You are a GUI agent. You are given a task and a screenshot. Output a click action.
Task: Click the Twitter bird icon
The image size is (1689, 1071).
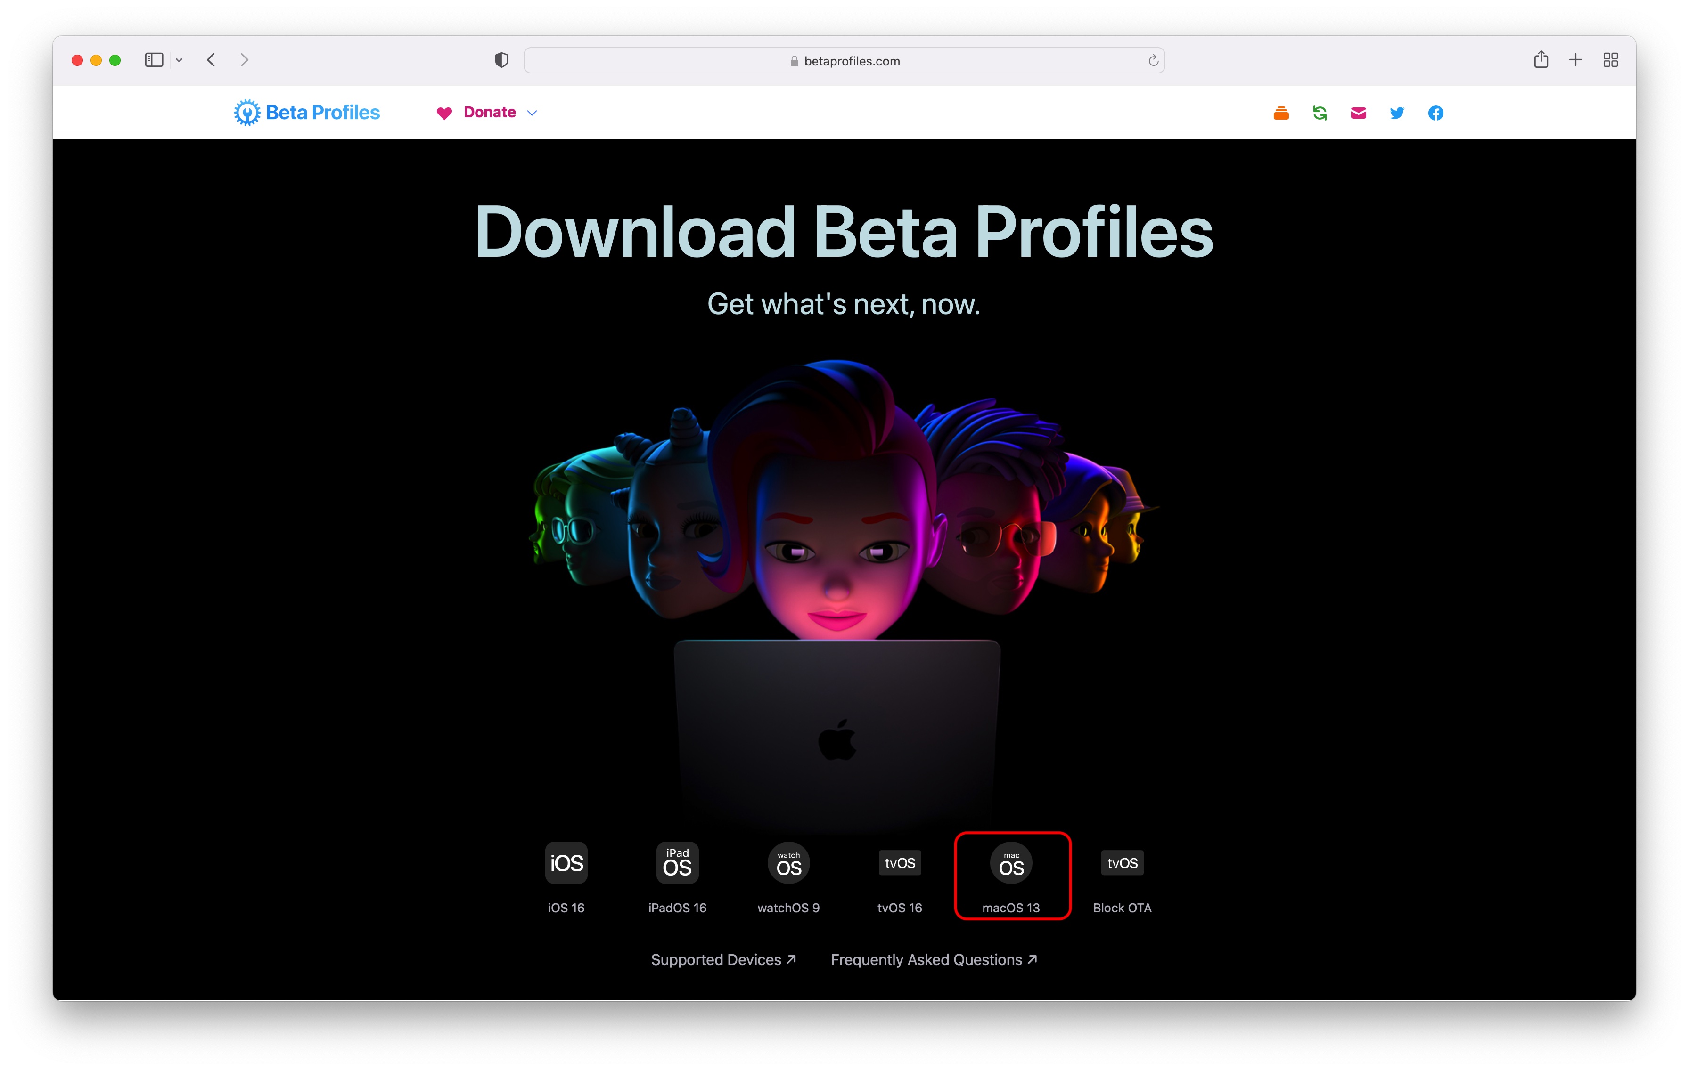point(1396,113)
